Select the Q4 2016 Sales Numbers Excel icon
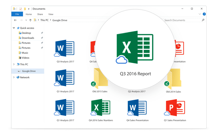Screen dimensions: 217x134 100,107
